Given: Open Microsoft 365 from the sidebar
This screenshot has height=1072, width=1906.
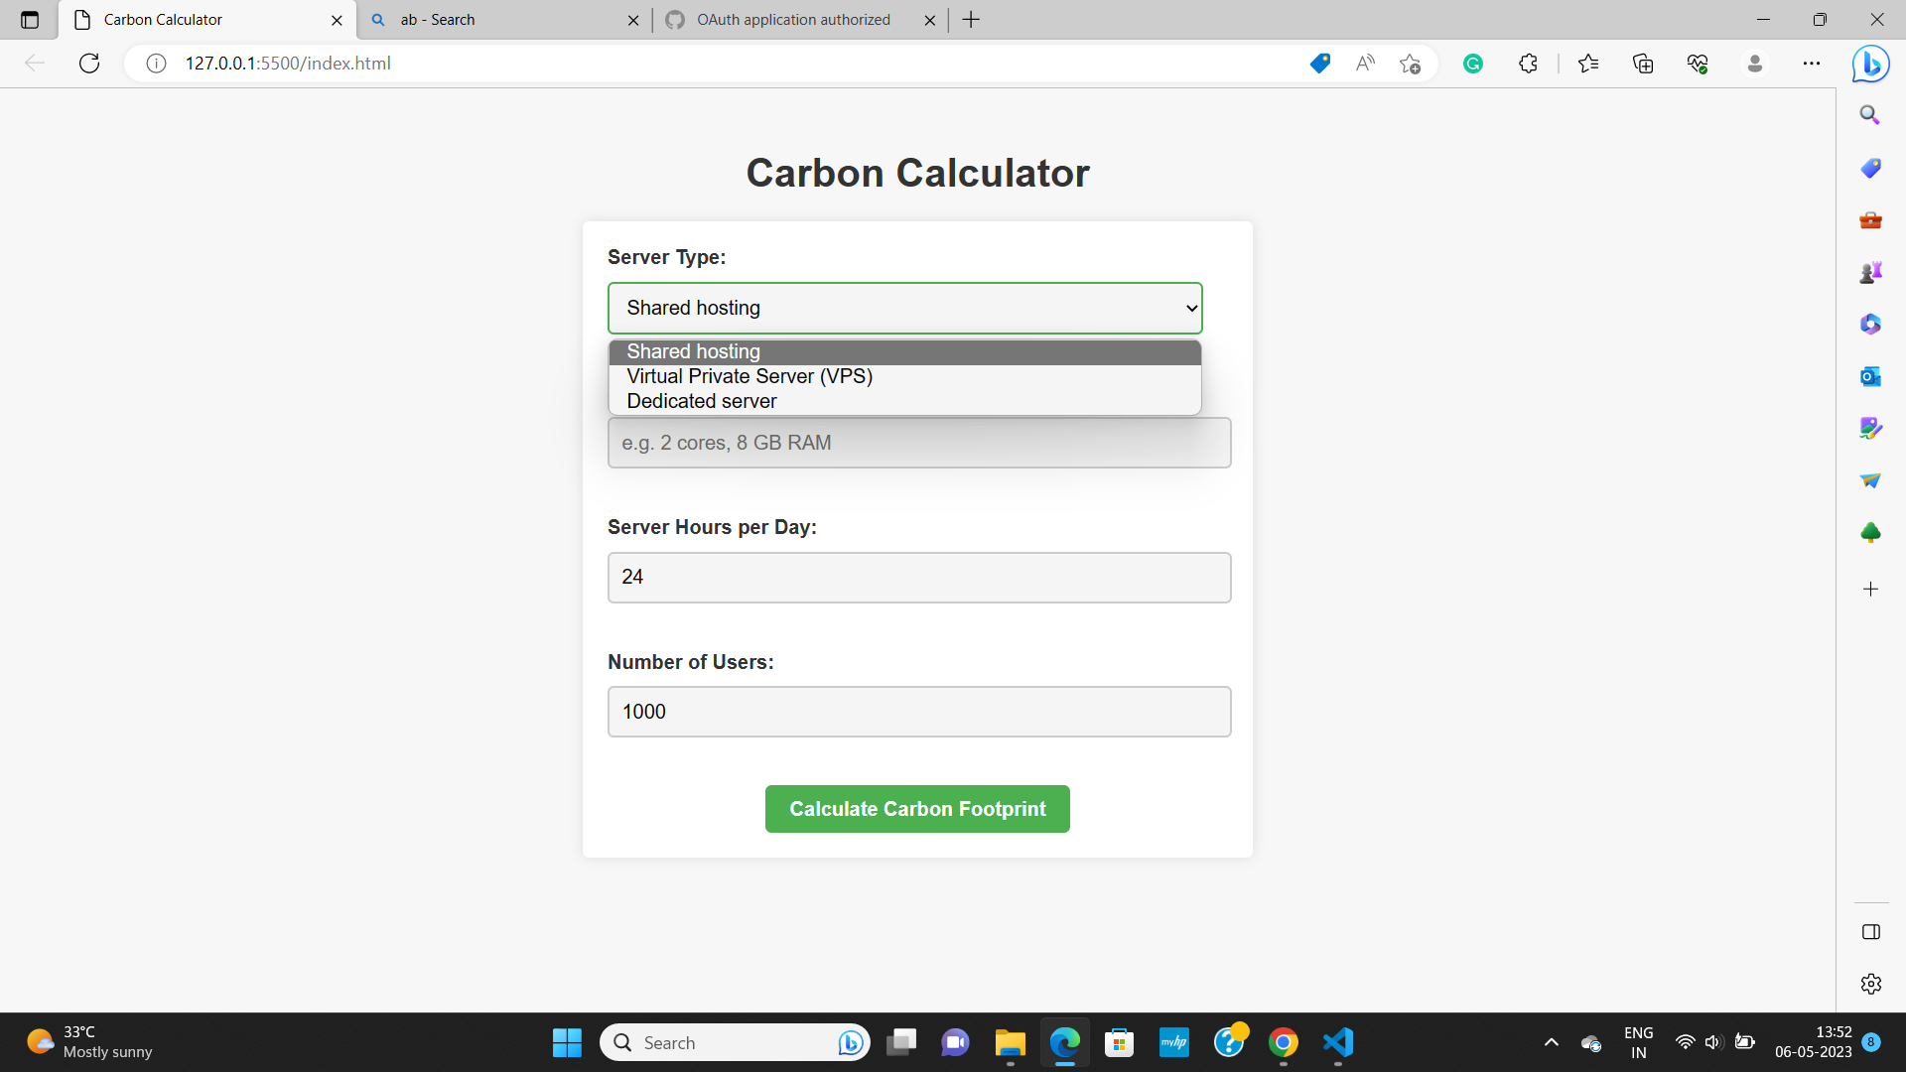Looking at the screenshot, I should [1870, 324].
